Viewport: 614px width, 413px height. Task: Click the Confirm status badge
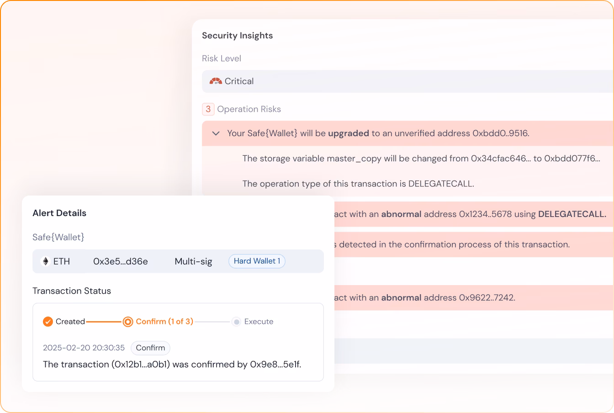150,348
